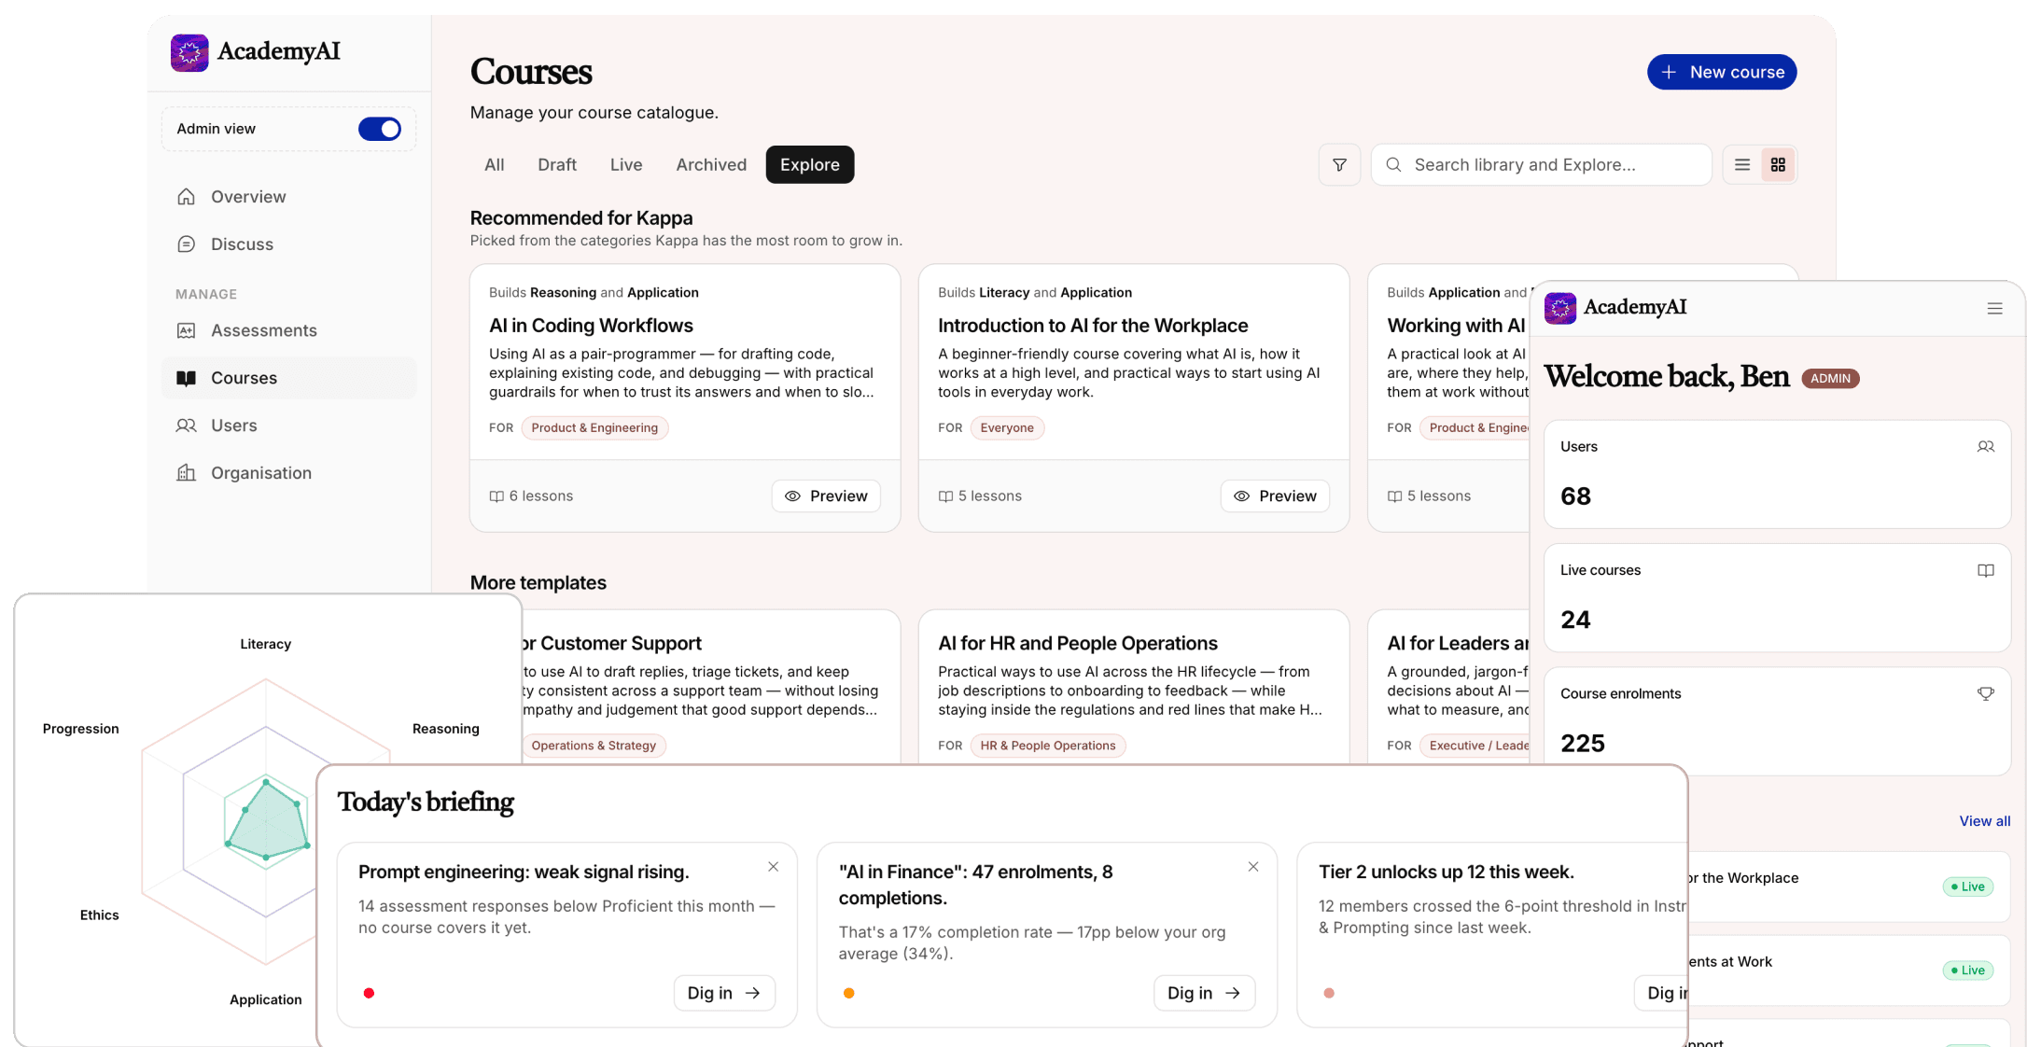
Task: Click the AcademyAI logo in the sidebar
Action: (256, 52)
